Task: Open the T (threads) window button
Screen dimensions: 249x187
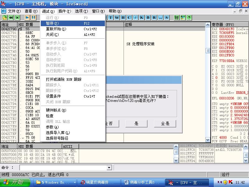Action: click(x=110, y=18)
